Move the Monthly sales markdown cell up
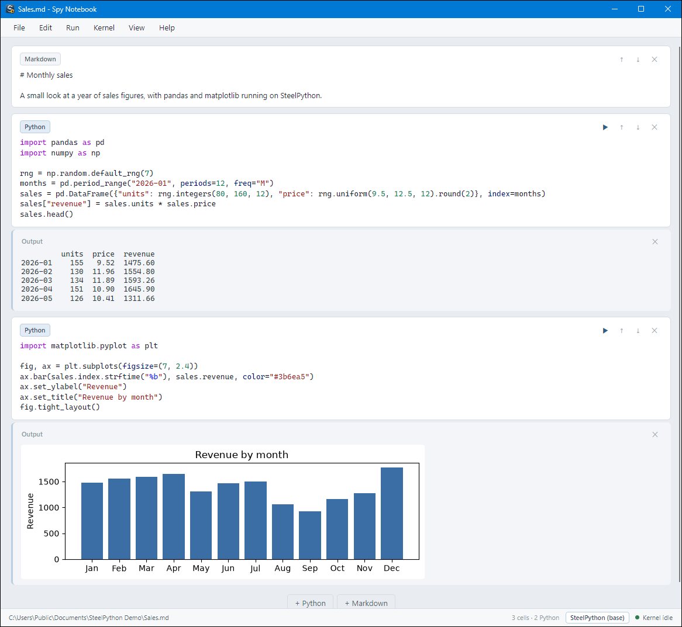The width and height of the screenshot is (682, 627). click(622, 60)
